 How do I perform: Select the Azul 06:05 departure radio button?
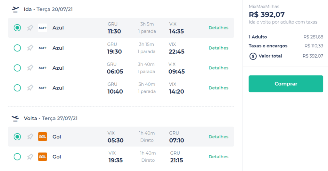point(17,68)
